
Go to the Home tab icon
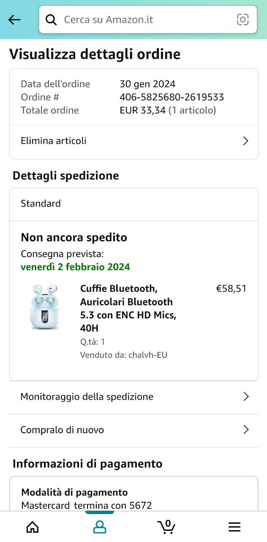point(33,527)
